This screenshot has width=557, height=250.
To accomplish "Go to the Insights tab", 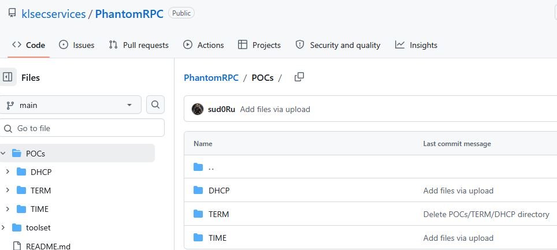I will [416, 45].
